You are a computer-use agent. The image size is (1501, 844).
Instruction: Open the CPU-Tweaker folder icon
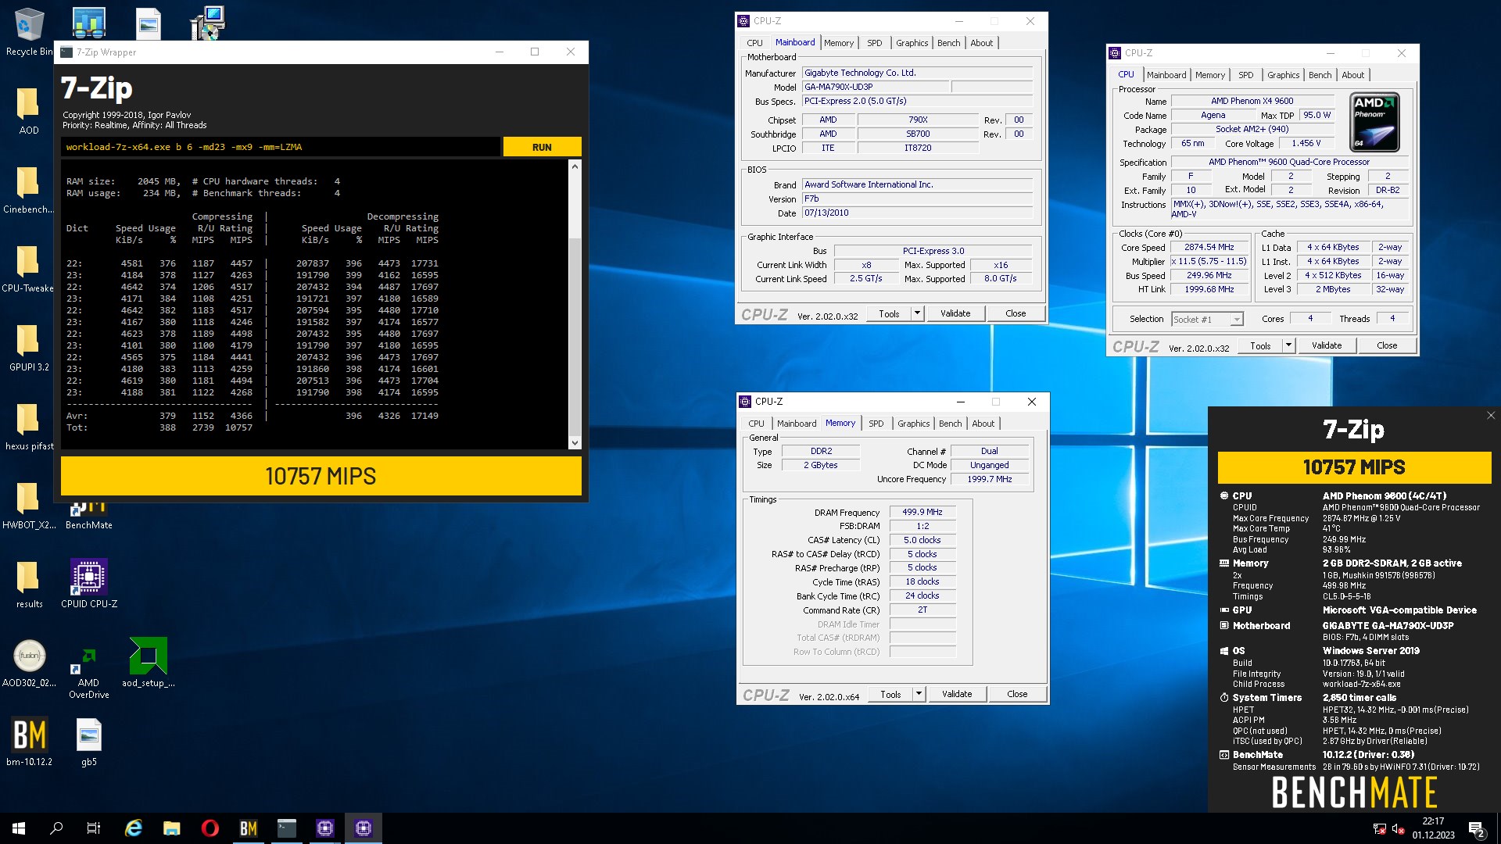29,268
